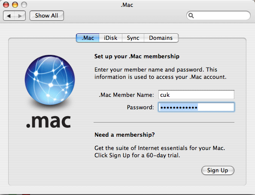Focus the .Mac Member Name field
The image size is (255, 195).
pos(196,95)
